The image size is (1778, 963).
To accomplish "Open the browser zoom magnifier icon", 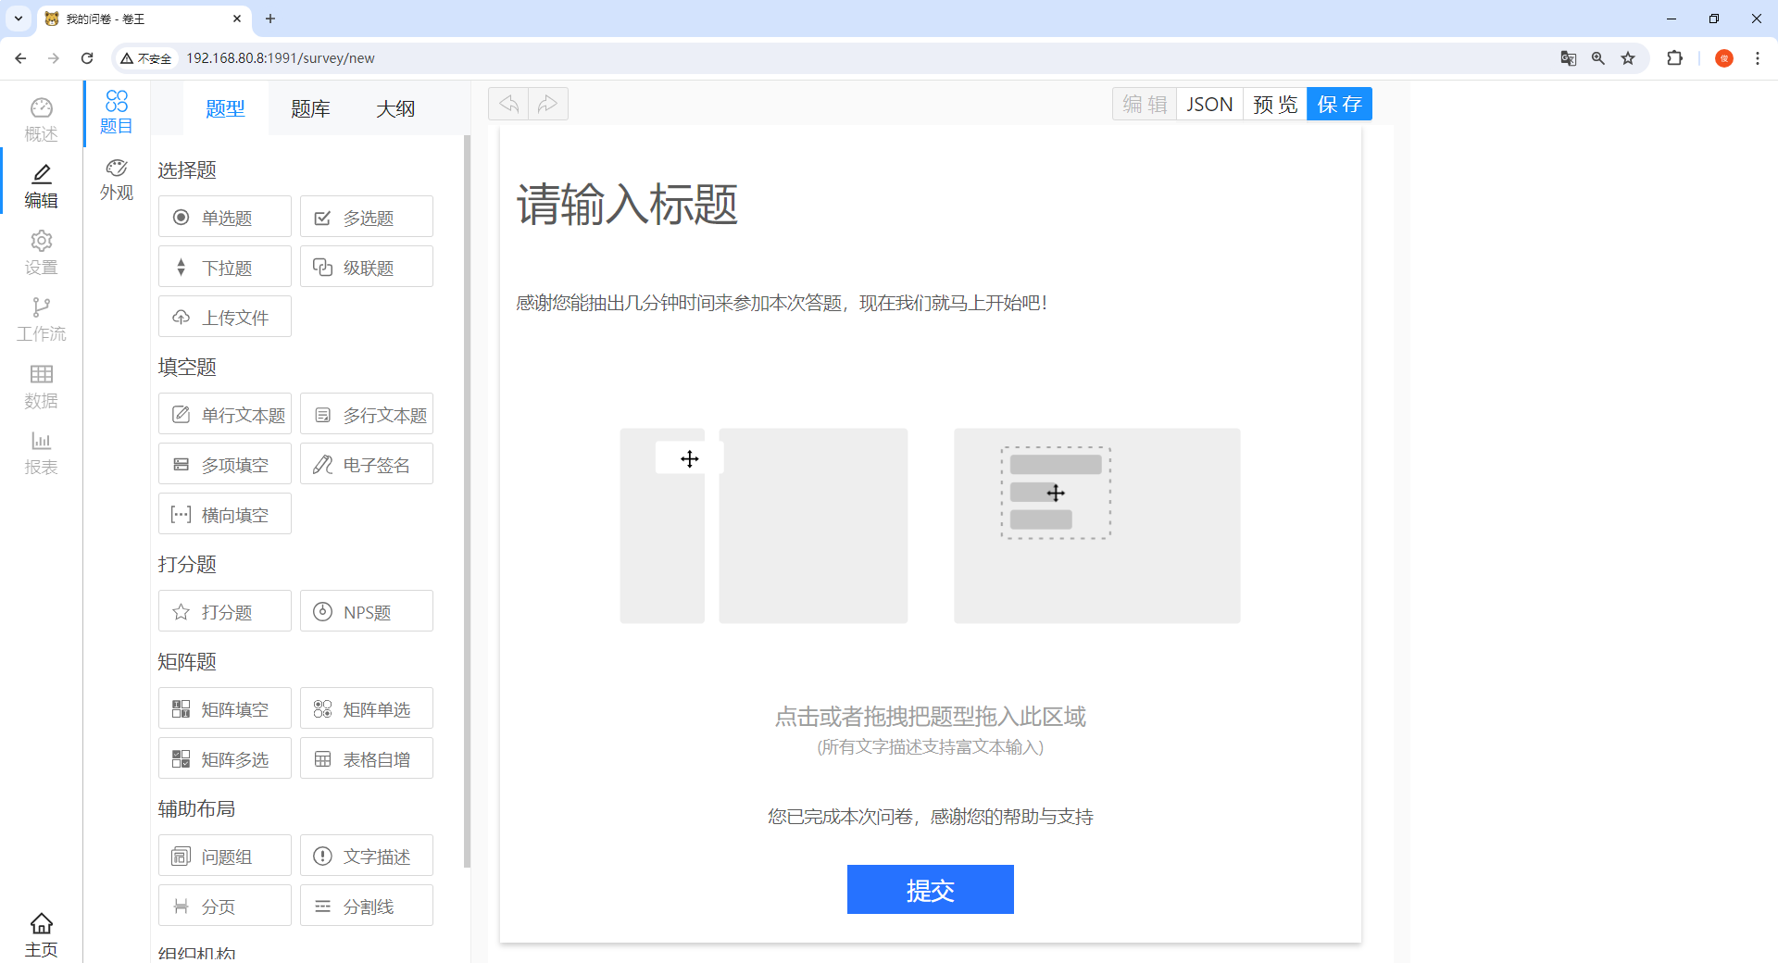I will coord(1598,58).
